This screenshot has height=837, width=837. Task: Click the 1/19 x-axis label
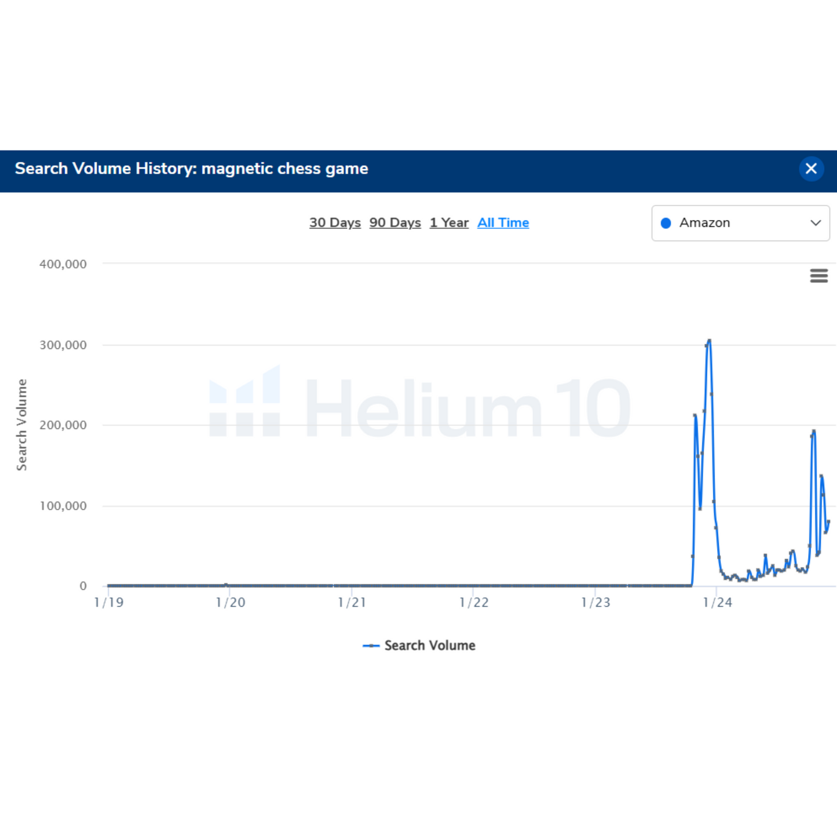pos(109,602)
